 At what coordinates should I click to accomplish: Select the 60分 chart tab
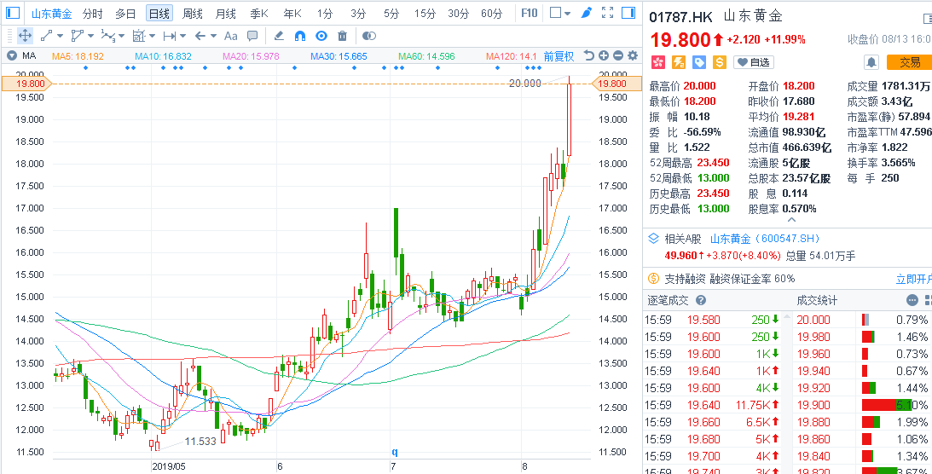pos(491,13)
